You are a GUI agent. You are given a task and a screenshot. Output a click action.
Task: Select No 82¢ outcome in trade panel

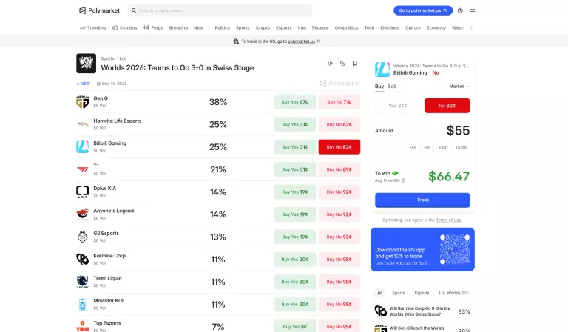447,106
